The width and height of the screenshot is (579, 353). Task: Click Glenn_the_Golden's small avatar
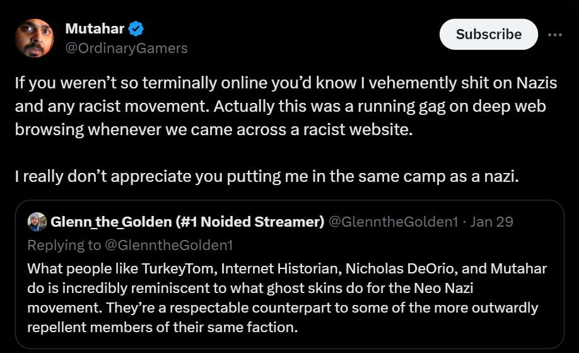tap(37, 222)
